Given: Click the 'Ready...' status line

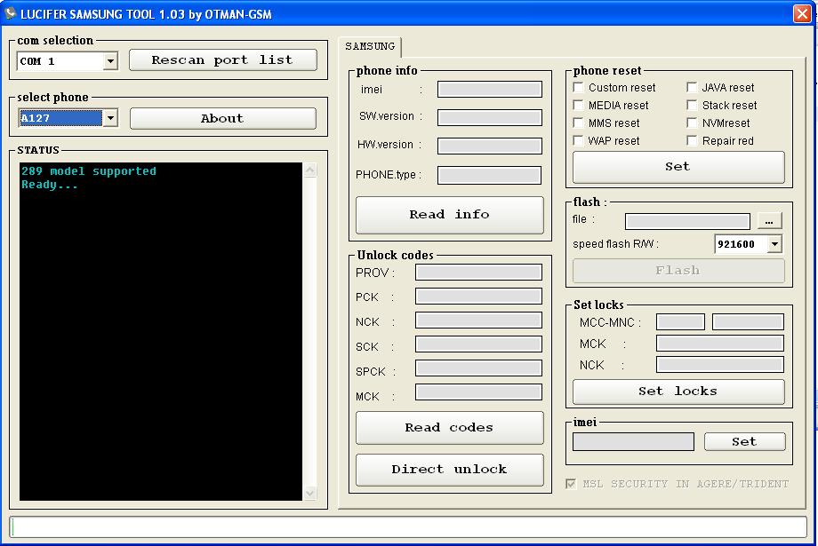Looking at the screenshot, I should click(x=50, y=185).
